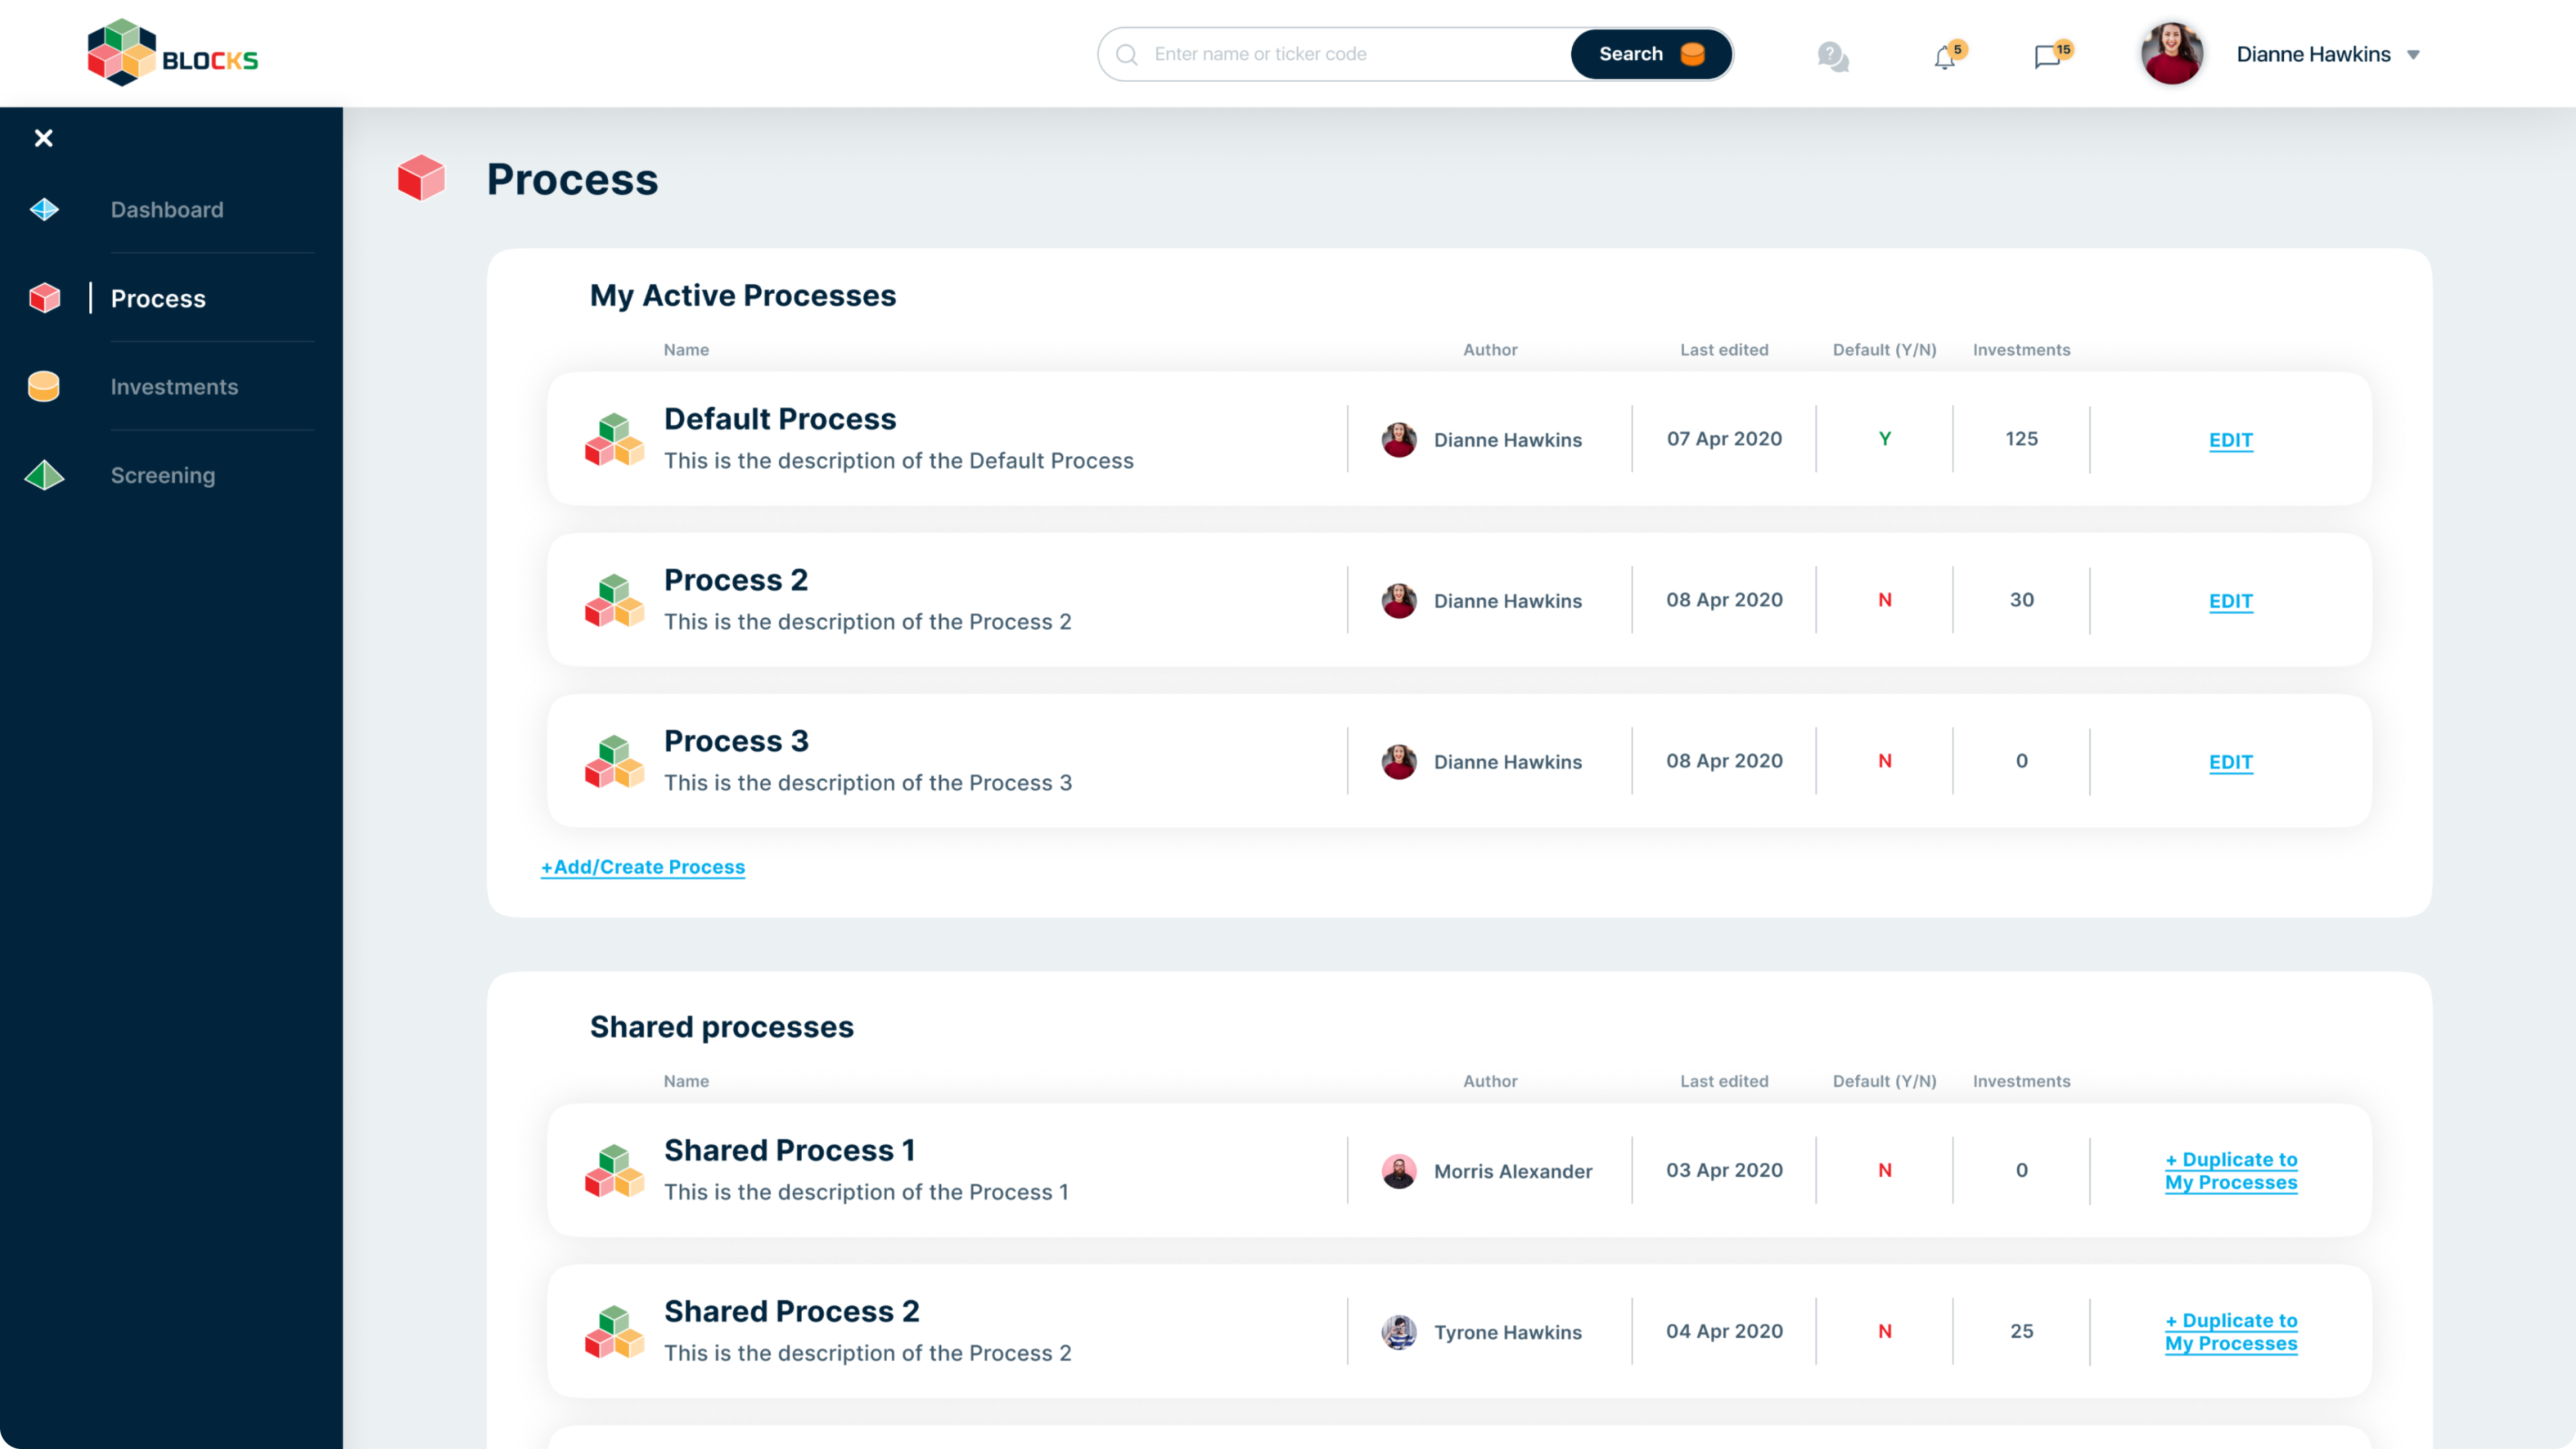Click the Blocks logo

[x=172, y=53]
